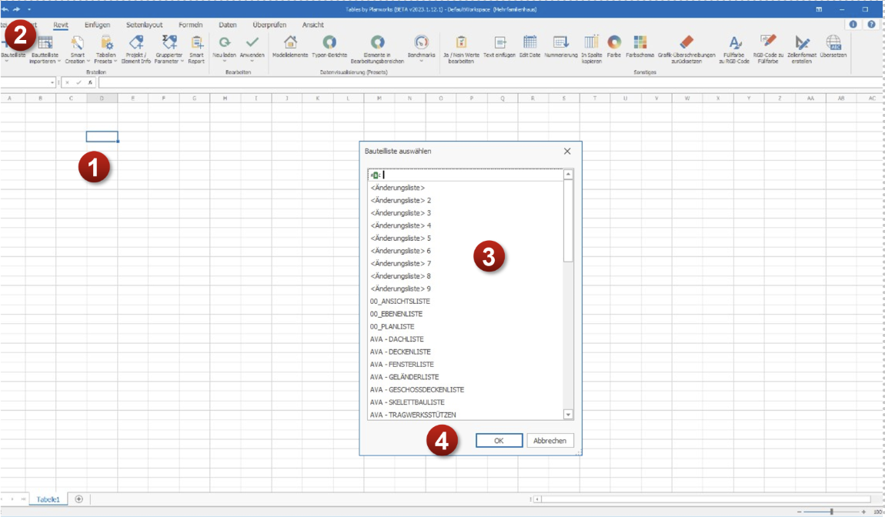Click the Abbrechen button
Viewport: 885px width, 517px height.
(x=549, y=440)
